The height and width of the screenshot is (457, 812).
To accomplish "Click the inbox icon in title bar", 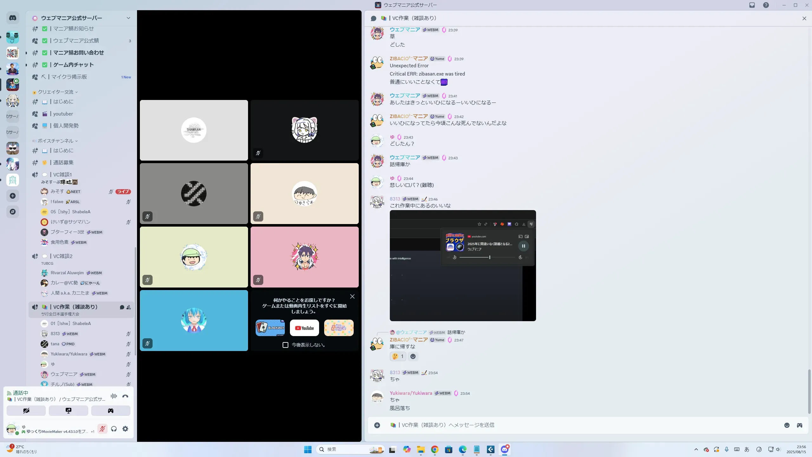I will coord(752,5).
